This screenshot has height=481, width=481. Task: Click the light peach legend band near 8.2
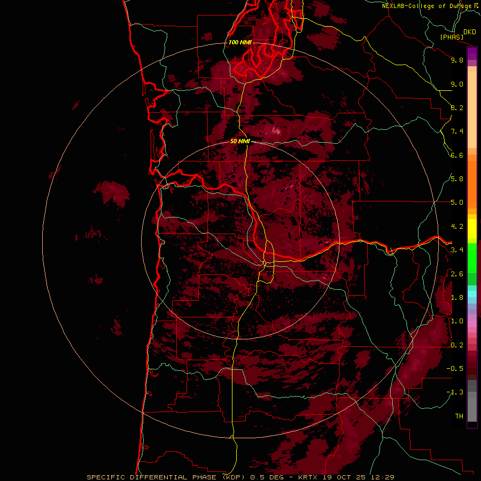[472, 110]
